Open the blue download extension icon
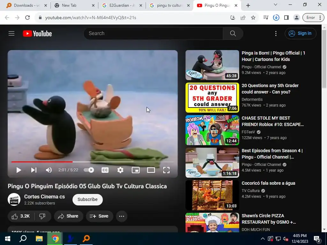327x245 pixels. 276,18
